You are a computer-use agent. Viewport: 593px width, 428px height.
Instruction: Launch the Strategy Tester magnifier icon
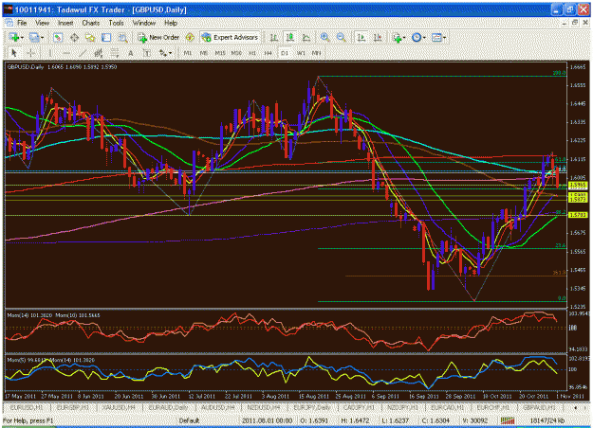point(122,37)
